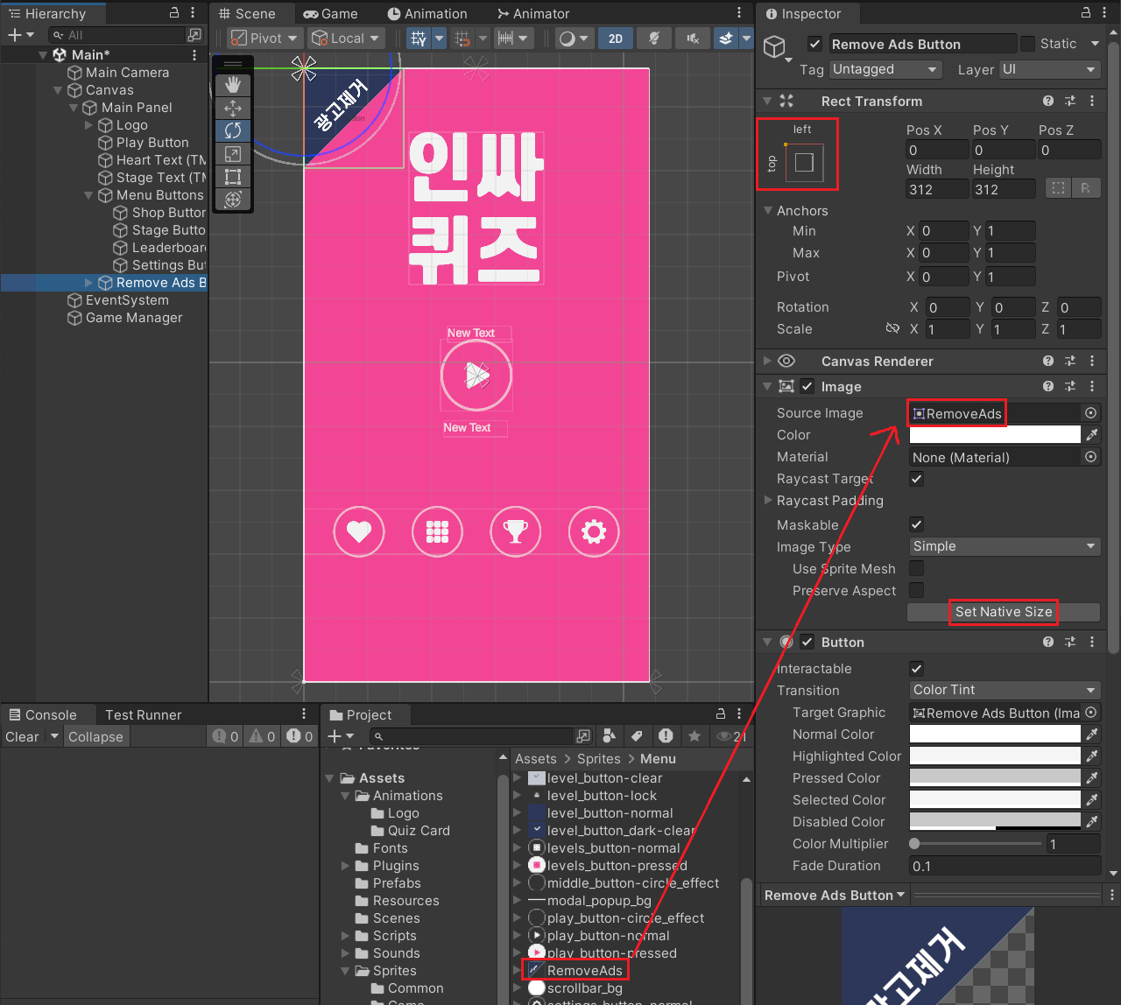Open the Tag dropdown showing Untagged

point(885,69)
